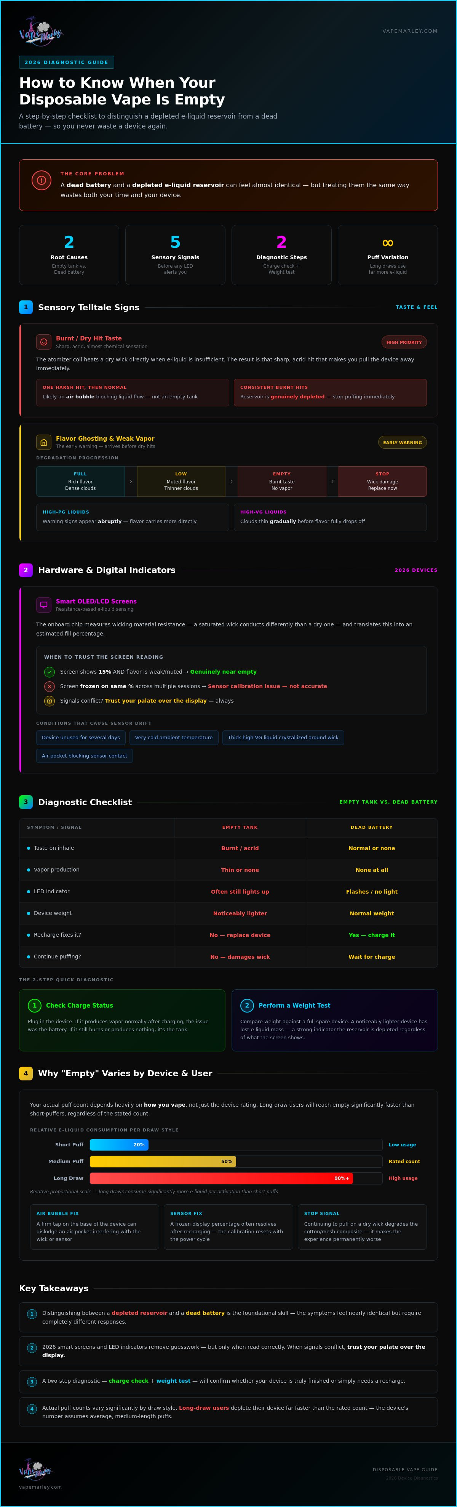This screenshot has width=457, height=1507.
Task: Click the EMPTY TANK column header
Action: click(x=240, y=827)
